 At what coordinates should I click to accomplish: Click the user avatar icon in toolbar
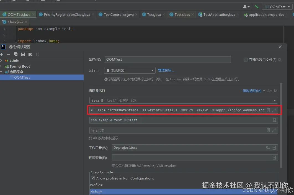[245, 6]
